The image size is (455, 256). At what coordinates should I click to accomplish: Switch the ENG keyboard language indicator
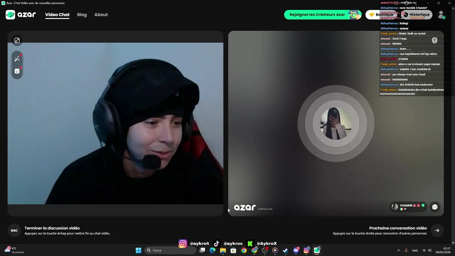(x=415, y=250)
